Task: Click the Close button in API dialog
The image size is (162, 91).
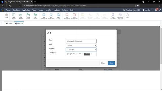Action: 103,63
